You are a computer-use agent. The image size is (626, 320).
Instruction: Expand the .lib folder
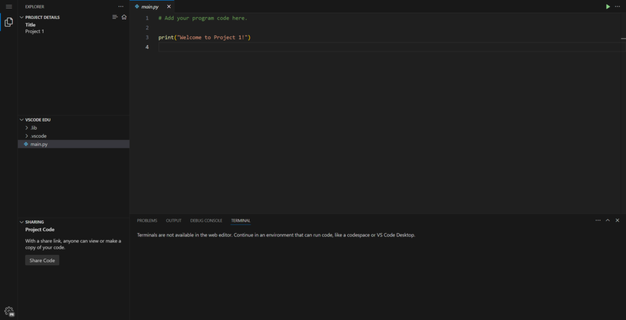[34, 128]
